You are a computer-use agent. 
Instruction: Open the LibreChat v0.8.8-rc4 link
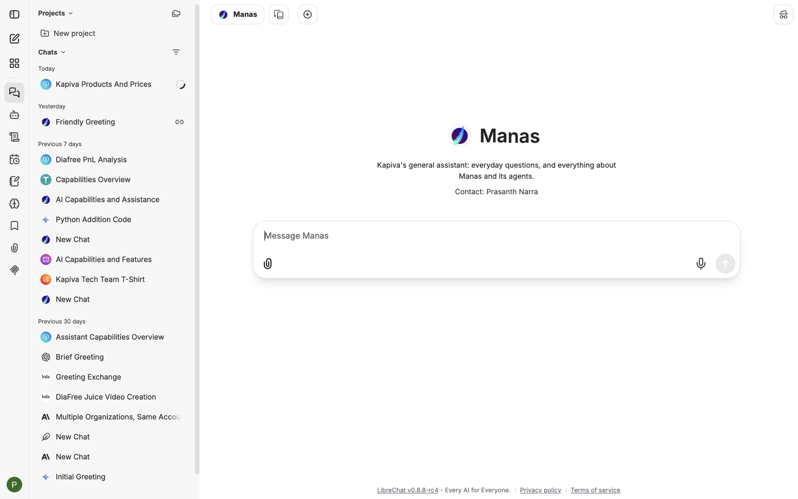(407, 490)
